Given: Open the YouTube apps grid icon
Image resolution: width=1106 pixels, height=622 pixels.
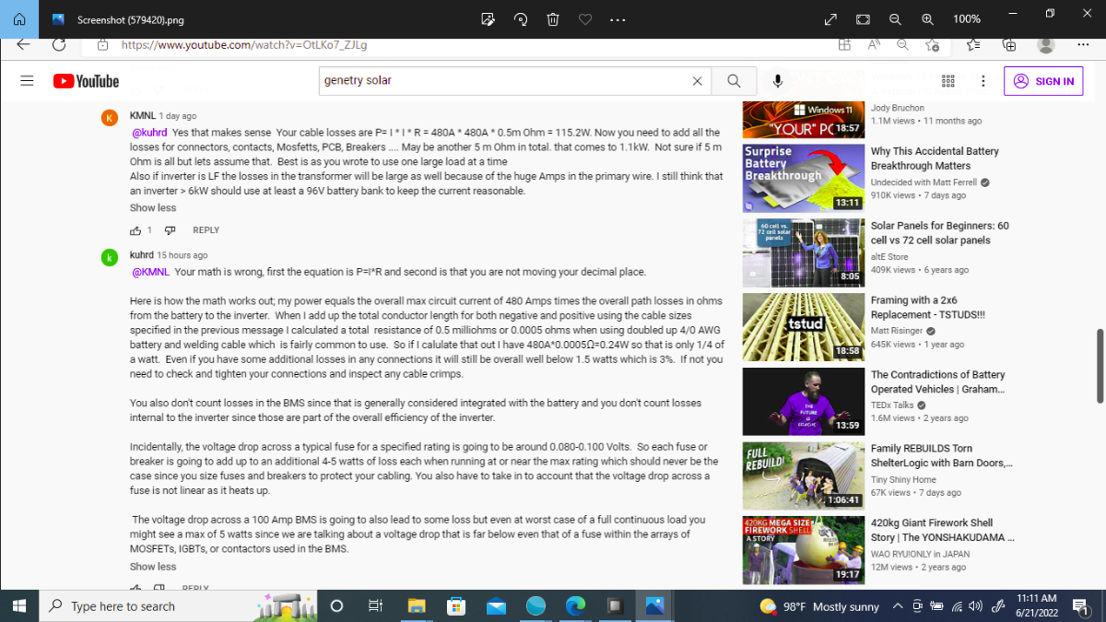Looking at the screenshot, I should (947, 81).
